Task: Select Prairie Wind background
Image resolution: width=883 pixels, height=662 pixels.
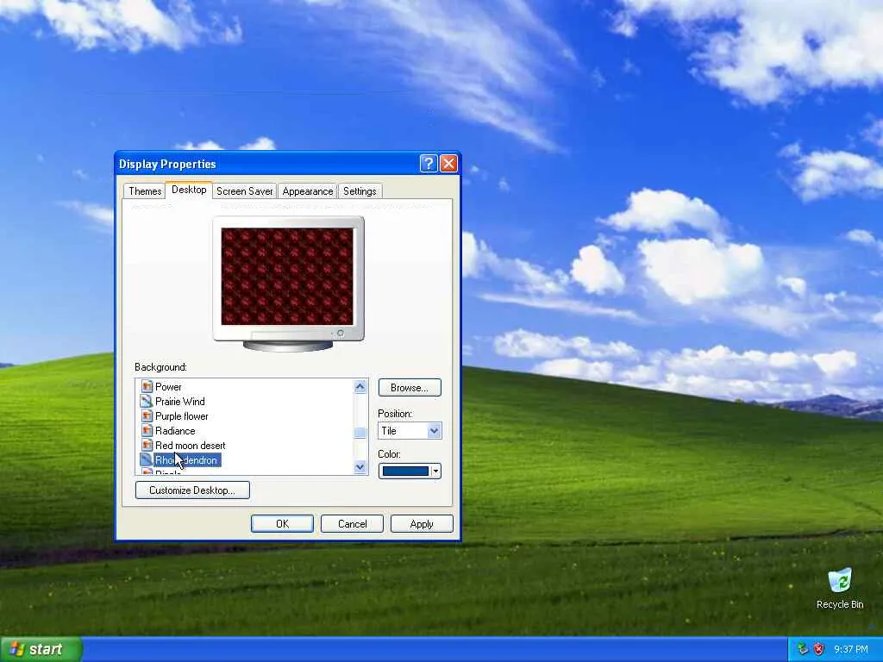Action: [179, 402]
